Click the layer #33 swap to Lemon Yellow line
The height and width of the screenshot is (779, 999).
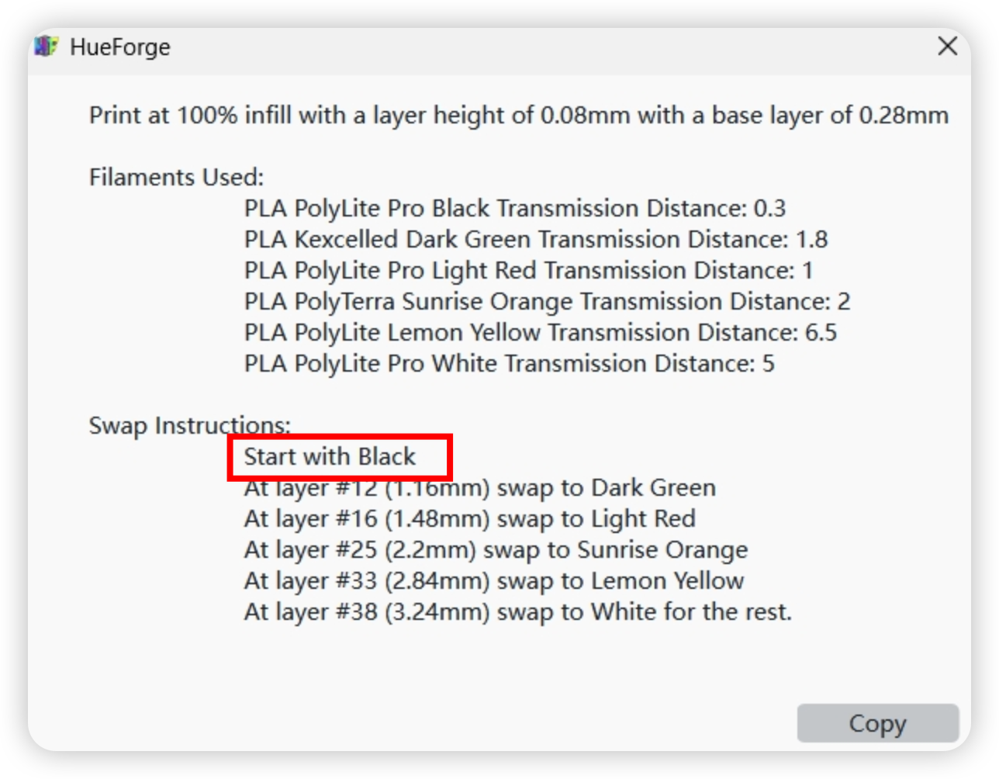point(494,581)
